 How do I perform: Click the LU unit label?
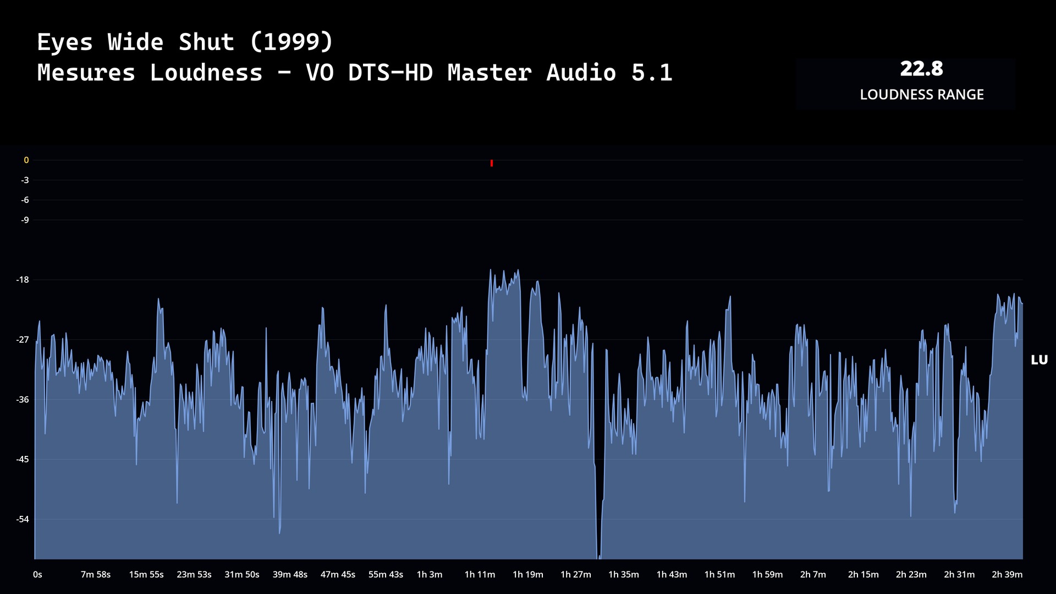click(x=1039, y=360)
